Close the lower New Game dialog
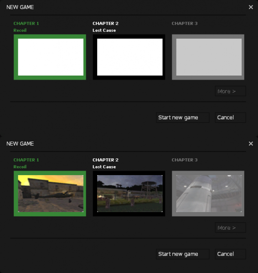Screen dimensions: 258x273 tap(251, 144)
